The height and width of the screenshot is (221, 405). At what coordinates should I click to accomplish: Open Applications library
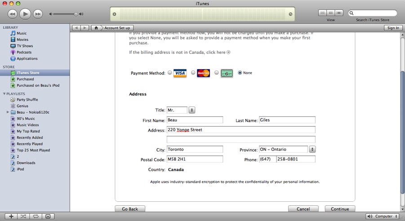click(x=27, y=58)
